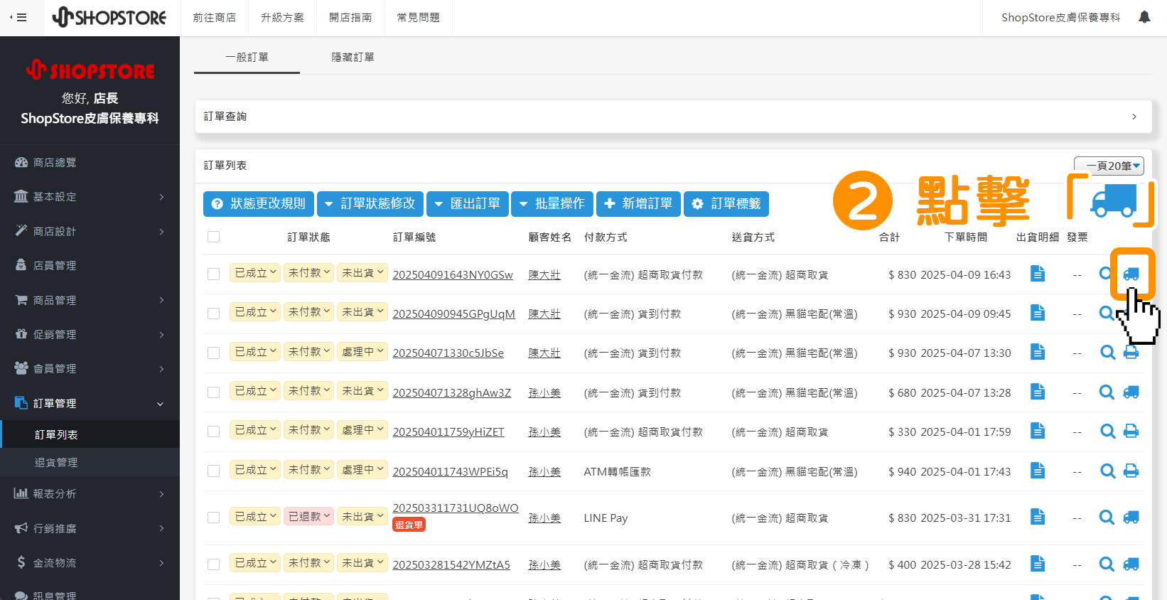Click truck icon for order 202504071328ghAw3Z

coord(1131,392)
